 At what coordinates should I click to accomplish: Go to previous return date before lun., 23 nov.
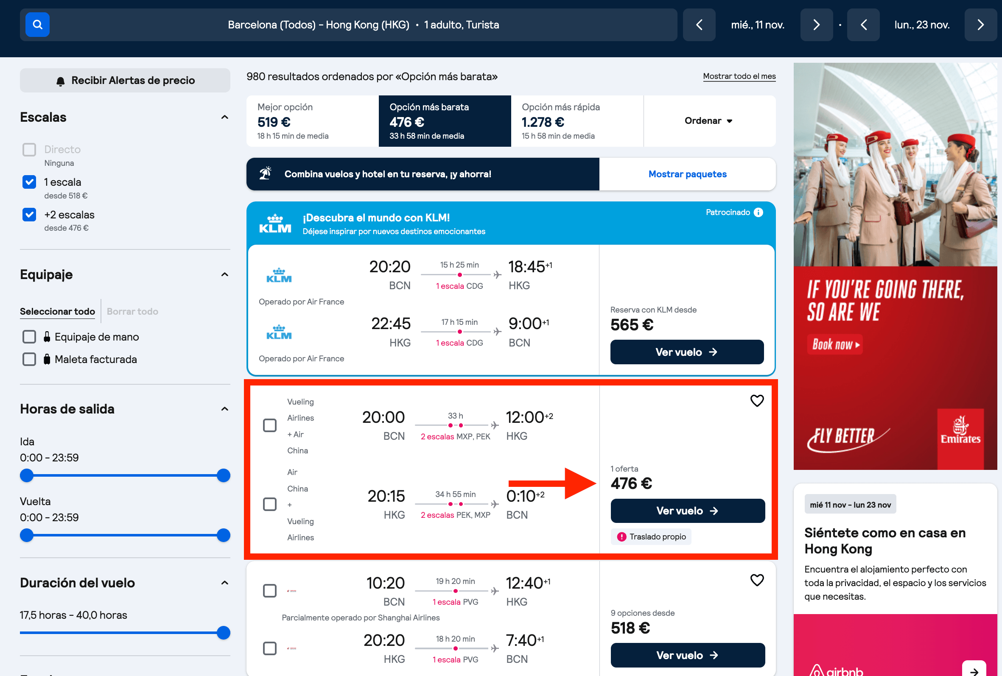pyautogui.click(x=863, y=25)
